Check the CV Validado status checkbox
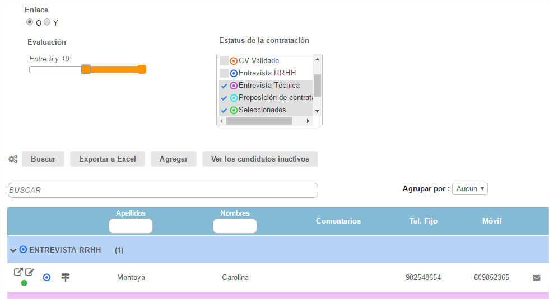 (224, 61)
